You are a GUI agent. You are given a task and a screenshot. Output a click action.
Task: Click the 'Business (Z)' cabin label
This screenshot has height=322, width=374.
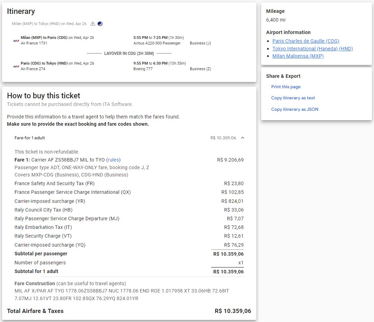pos(200,69)
